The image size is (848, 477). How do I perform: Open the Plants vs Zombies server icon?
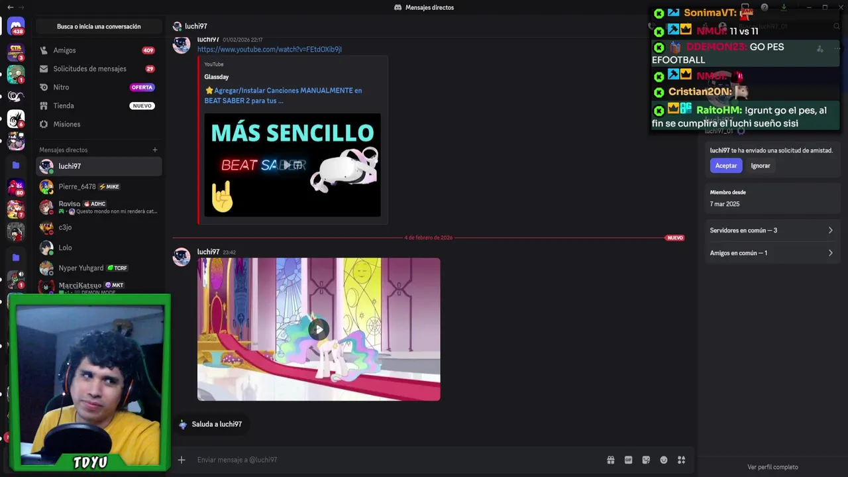coord(16,74)
